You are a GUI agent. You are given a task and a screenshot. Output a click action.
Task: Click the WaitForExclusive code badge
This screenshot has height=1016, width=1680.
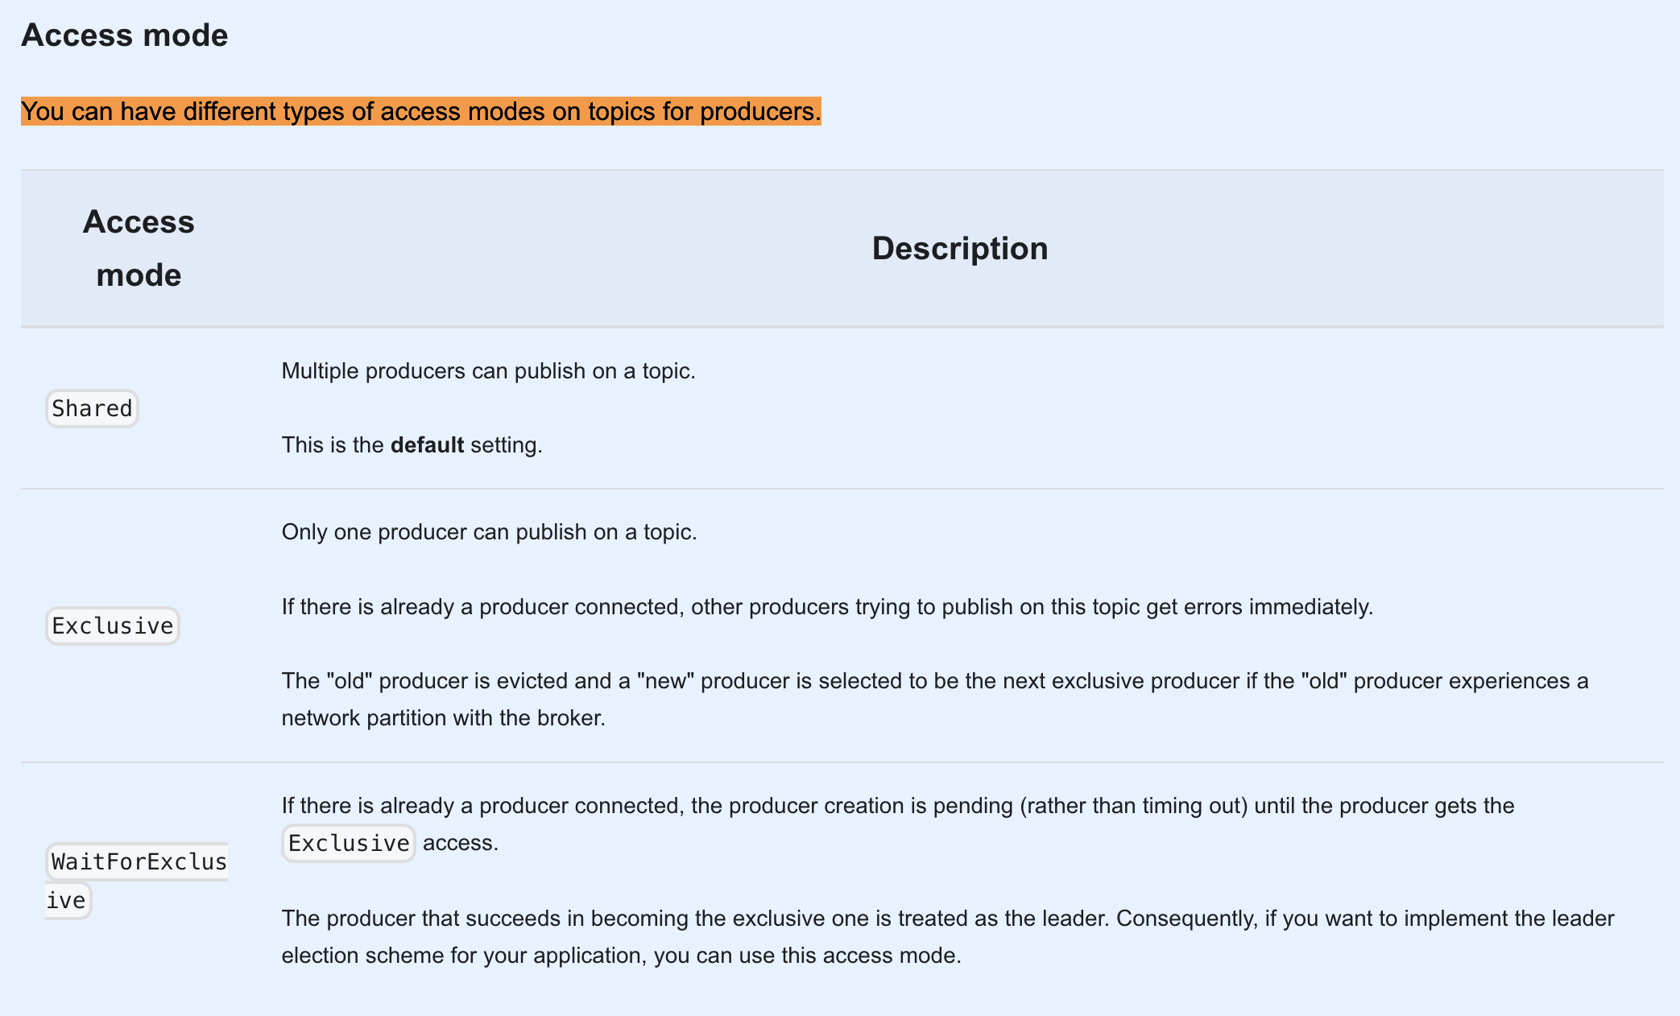tap(139, 862)
